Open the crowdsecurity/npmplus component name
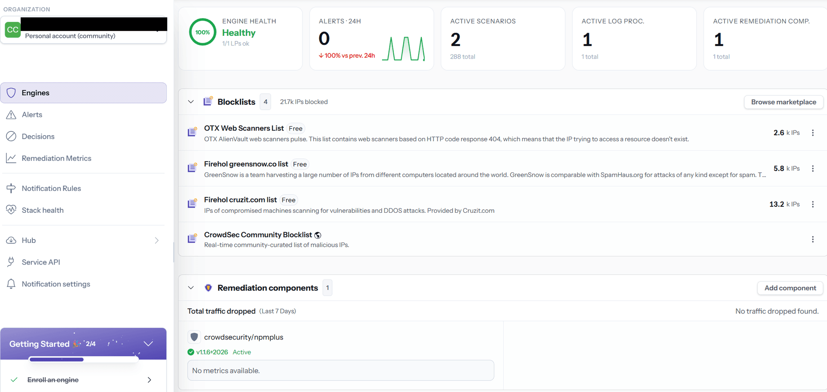This screenshot has width=827, height=392. (244, 337)
